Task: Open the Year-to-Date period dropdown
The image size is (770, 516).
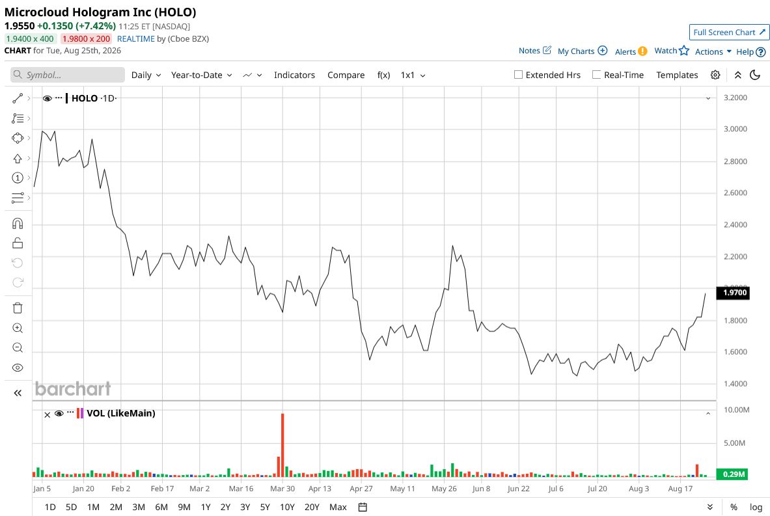Action: [x=201, y=75]
